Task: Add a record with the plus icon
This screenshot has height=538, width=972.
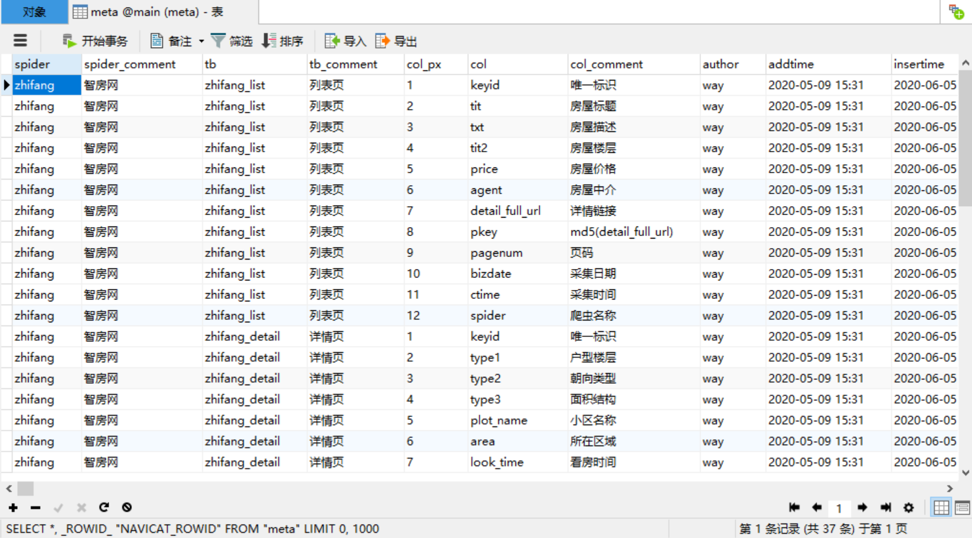Action: 13,508
